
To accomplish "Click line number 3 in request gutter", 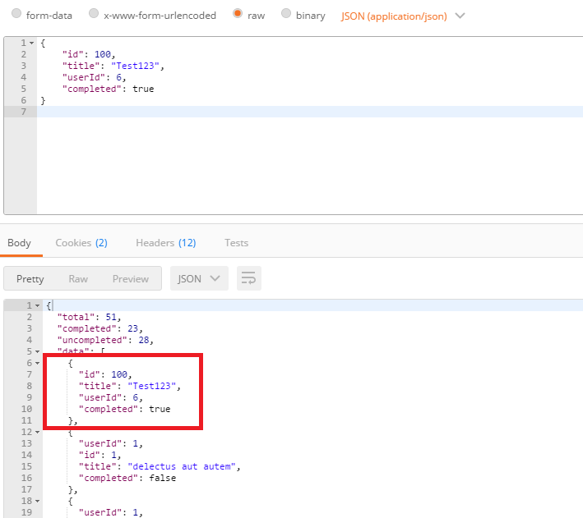I will 23,66.
